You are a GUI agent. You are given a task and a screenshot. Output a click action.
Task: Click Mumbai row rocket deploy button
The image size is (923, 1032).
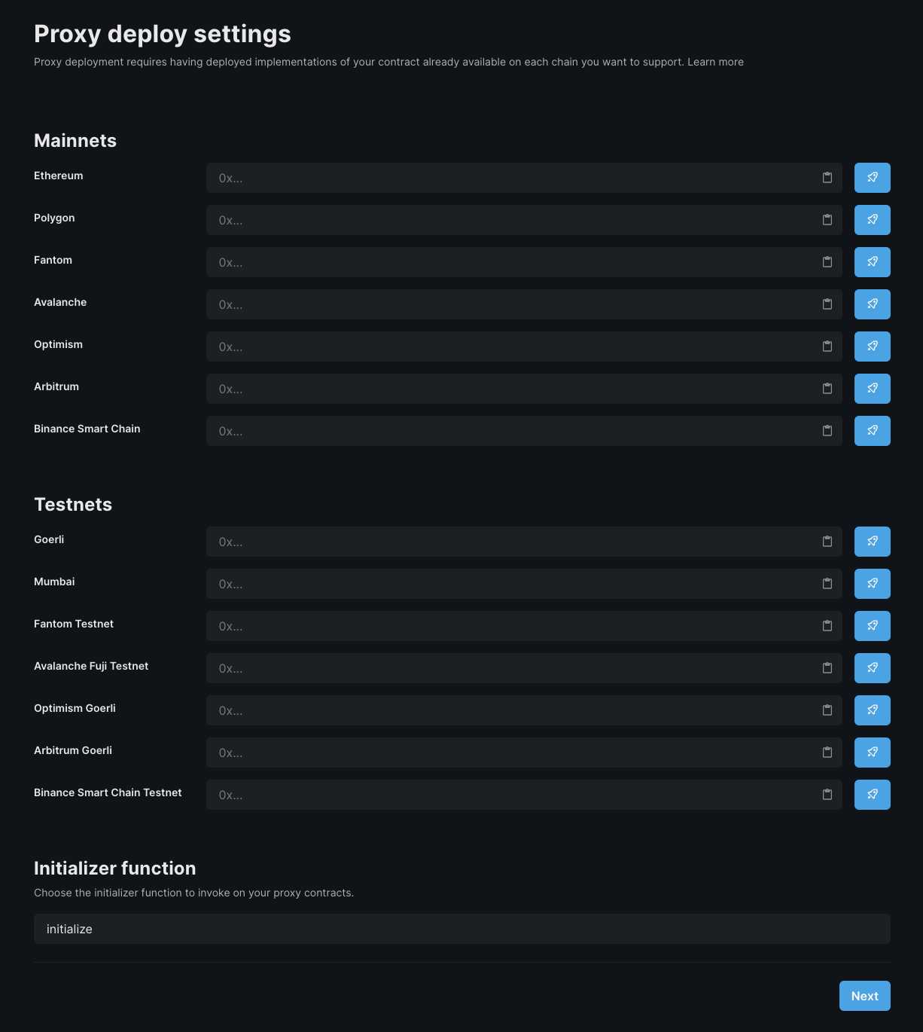[872, 584]
